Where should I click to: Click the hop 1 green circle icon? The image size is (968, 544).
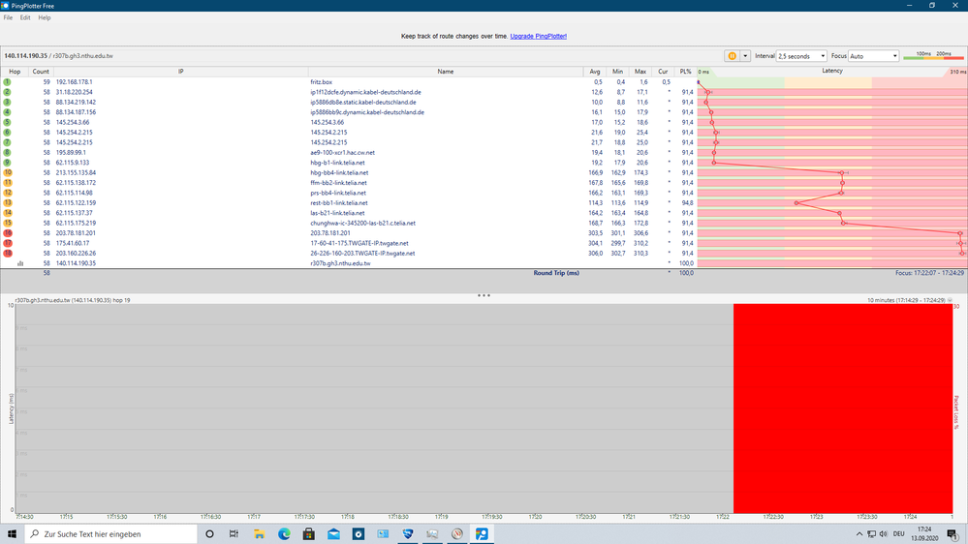[8, 82]
